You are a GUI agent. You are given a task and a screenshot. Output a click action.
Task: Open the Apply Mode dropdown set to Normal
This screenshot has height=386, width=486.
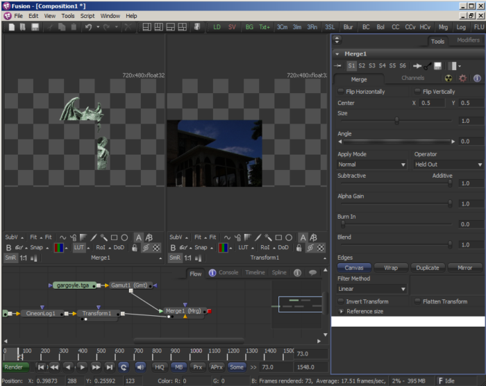371,165
